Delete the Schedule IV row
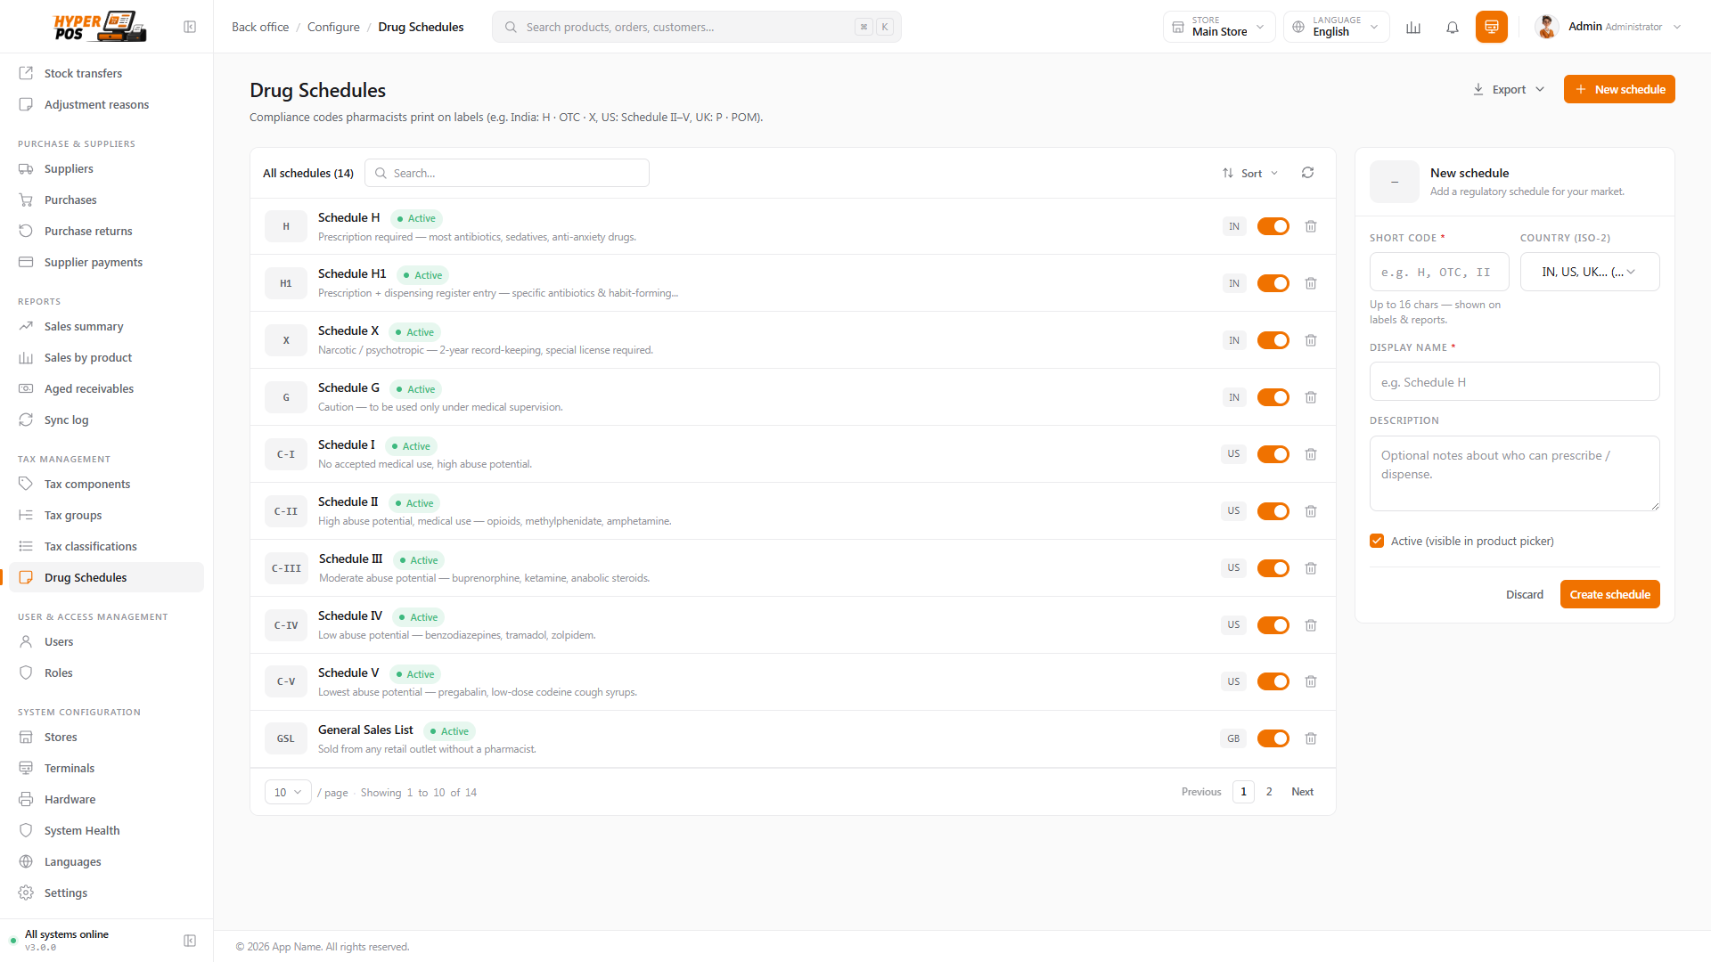 click(1311, 625)
